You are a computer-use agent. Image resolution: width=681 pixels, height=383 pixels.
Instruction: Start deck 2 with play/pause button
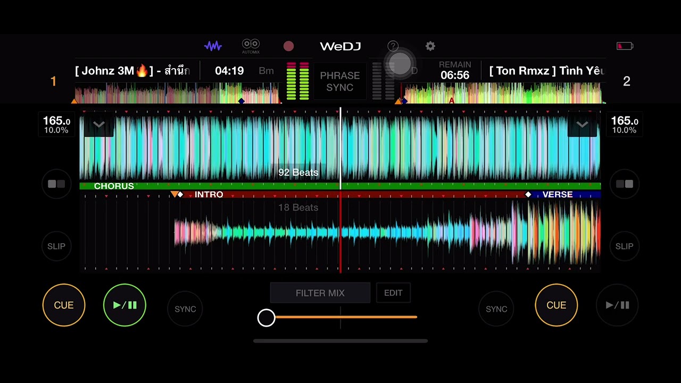[x=617, y=305]
